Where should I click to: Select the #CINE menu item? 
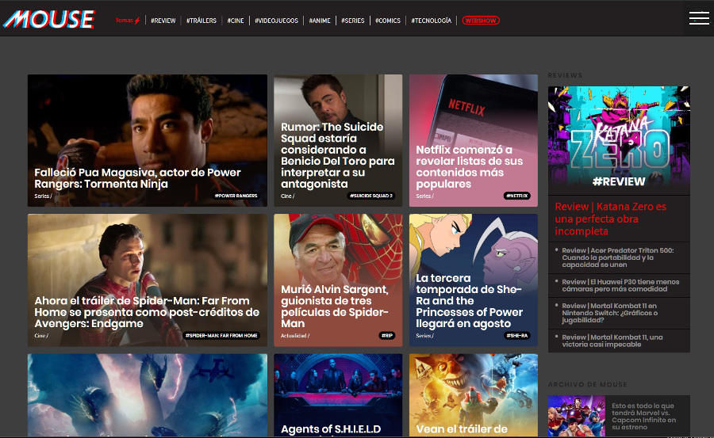pyautogui.click(x=236, y=21)
